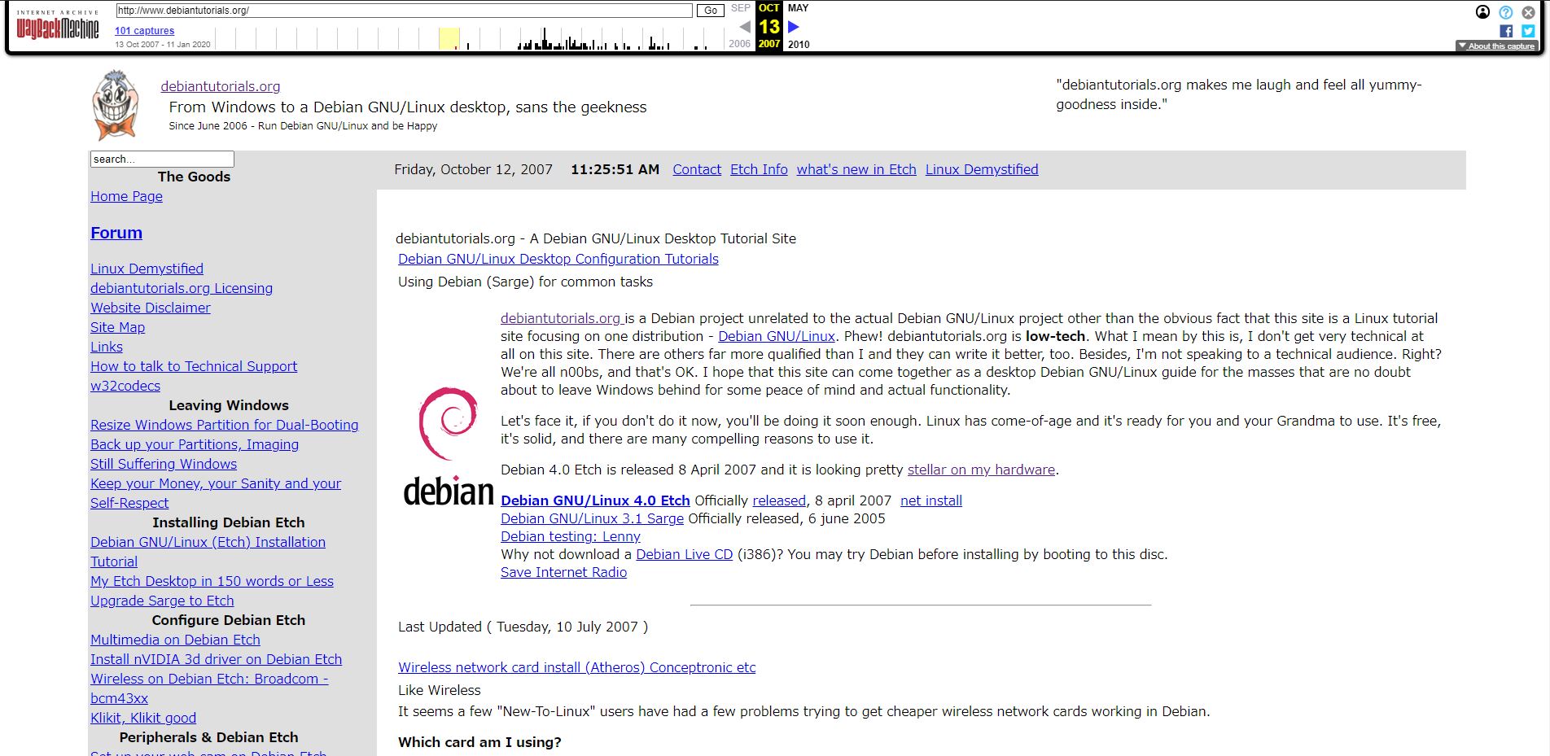Open the Etch Info top menu link

pos(759,169)
